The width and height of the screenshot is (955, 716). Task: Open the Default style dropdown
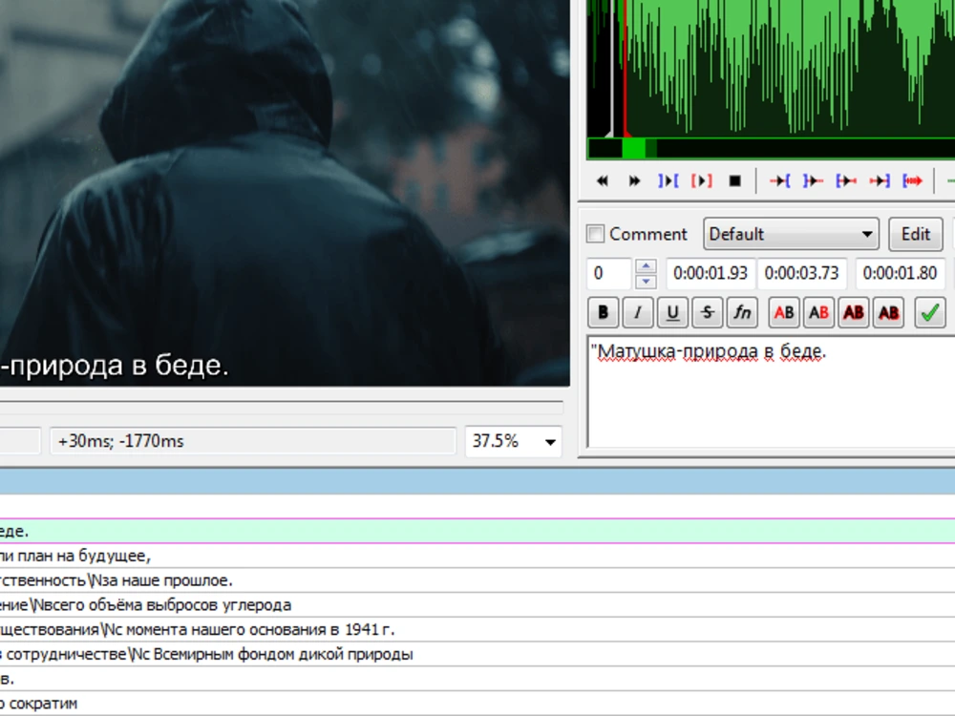tap(791, 234)
